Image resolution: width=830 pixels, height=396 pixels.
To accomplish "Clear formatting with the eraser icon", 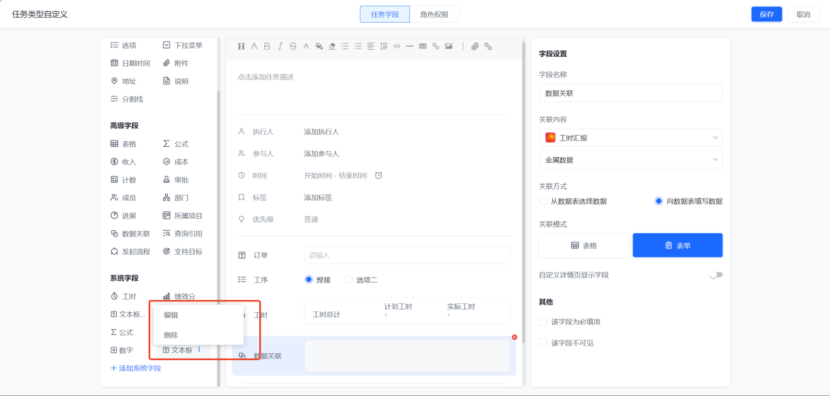I will click(332, 46).
